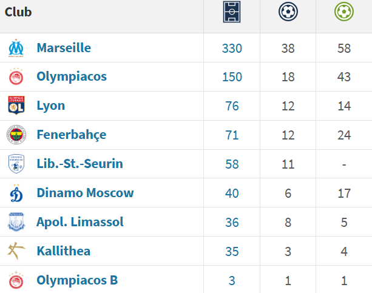Open Kallithea's 35 appearances link
The image size is (372, 293).
tap(232, 251)
